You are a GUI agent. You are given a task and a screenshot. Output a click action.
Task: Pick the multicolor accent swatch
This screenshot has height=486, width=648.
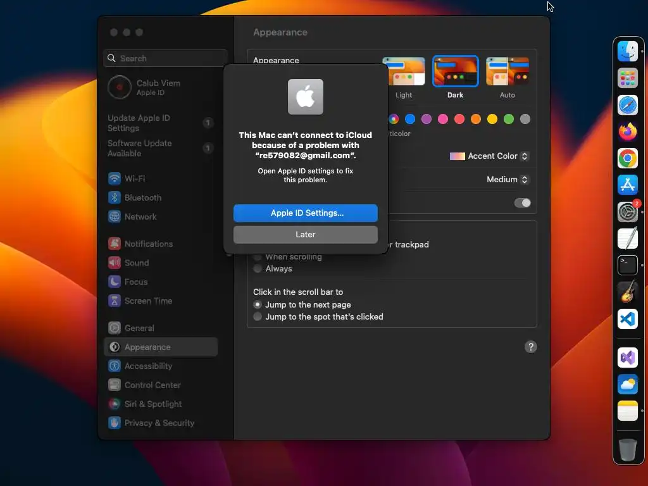[x=394, y=119]
